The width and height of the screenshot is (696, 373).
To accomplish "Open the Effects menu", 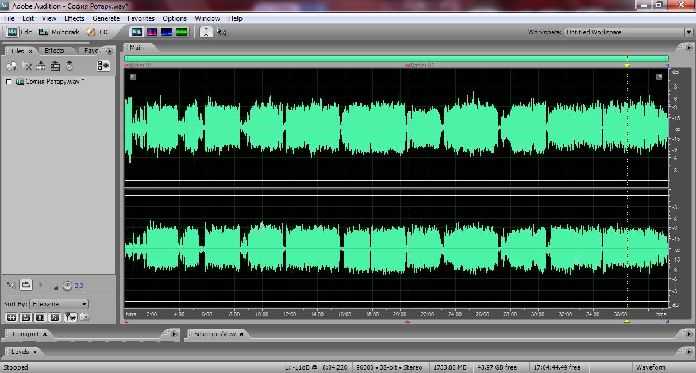I will 74,18.
